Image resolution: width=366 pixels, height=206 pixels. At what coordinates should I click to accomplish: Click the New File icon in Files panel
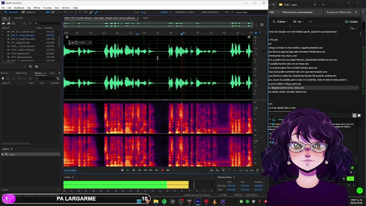pyautogui.click(x=13, y=23)
